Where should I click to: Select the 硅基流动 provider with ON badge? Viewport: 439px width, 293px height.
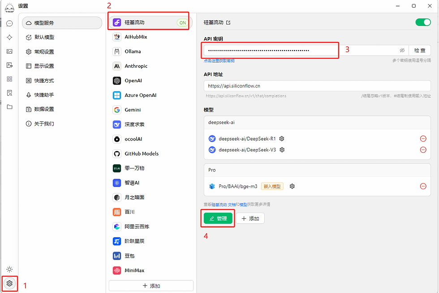coord(151,22)
